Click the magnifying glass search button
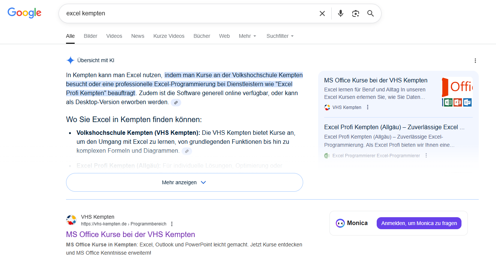Screen dimensions: 496x264 pos(370,13)
